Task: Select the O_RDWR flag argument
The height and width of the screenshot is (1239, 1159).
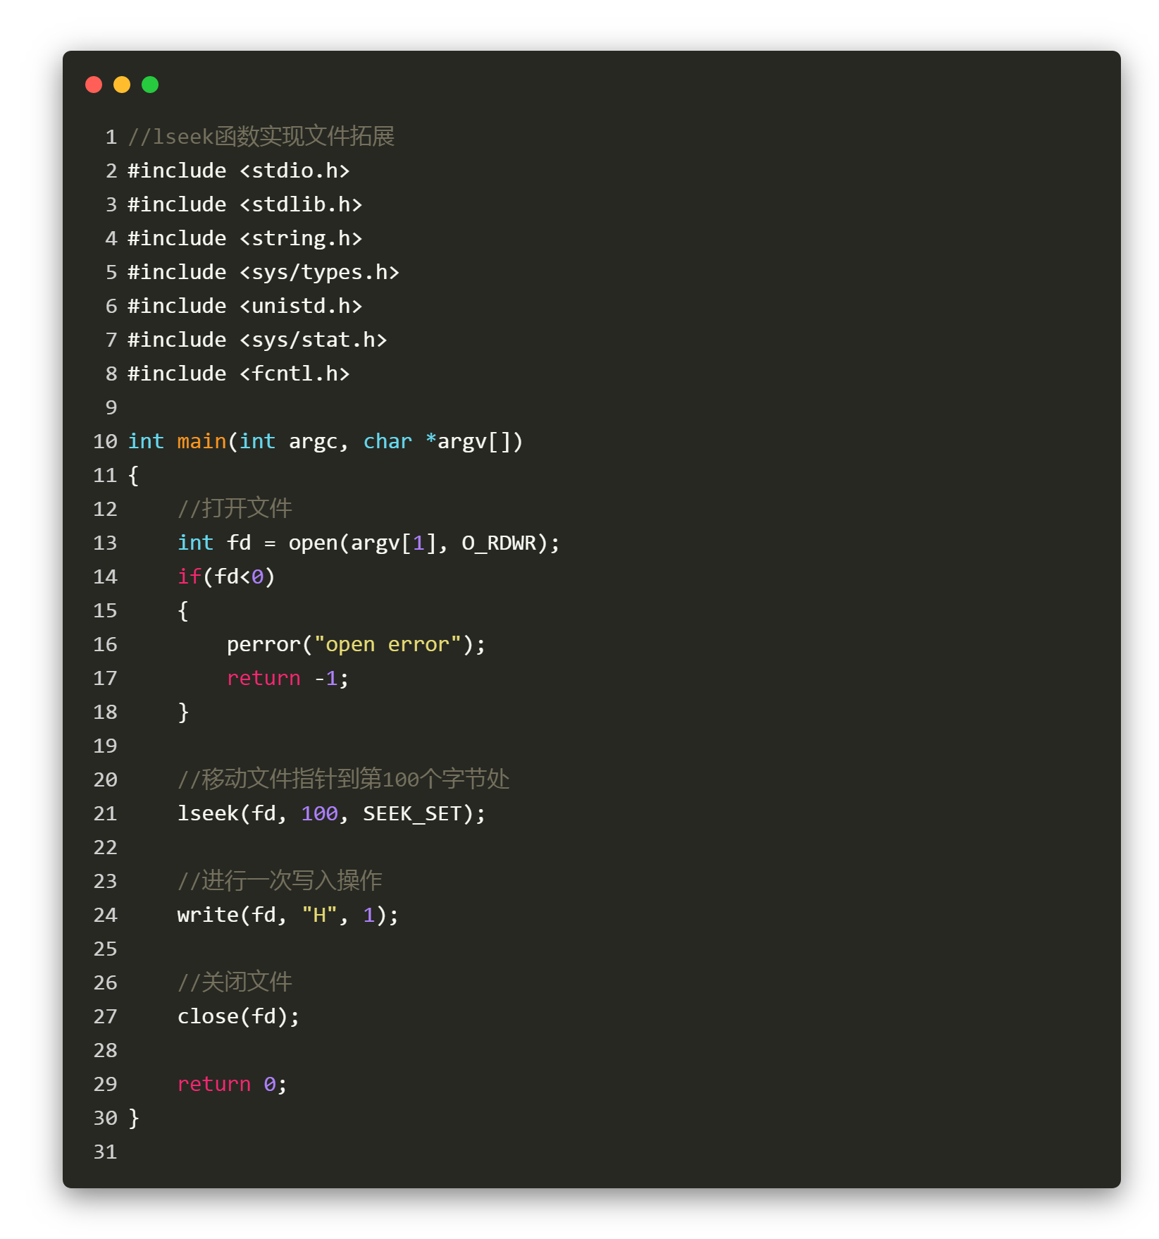Action: [x=502, y=542]
